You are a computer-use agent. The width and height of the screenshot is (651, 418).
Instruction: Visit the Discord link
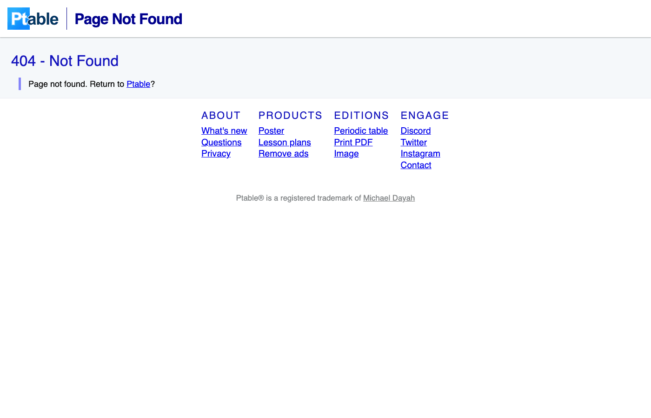tap(416, 131)
